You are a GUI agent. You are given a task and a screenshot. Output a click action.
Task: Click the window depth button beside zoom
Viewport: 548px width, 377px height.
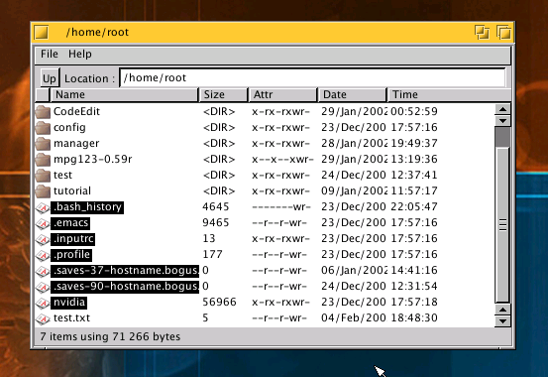[482, 32]
